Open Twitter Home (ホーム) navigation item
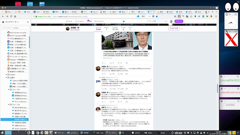The height and width of the screenshot is (135, 240). click(69, 21)
